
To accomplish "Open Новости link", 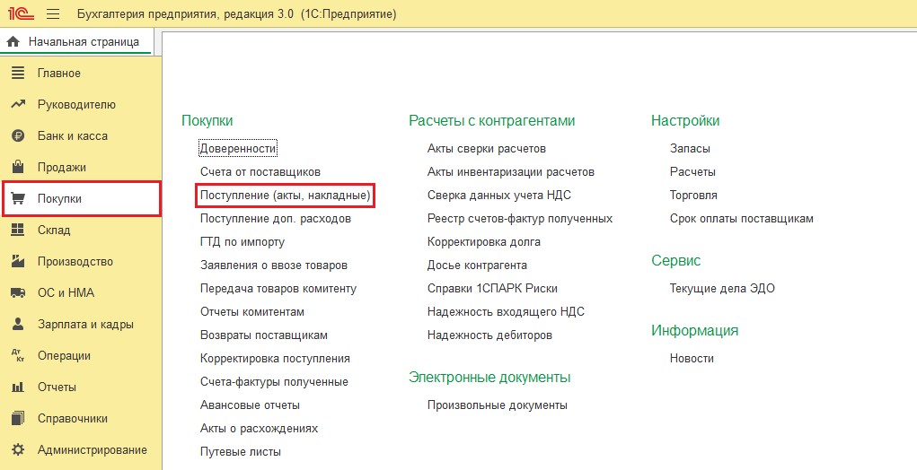I will 692,359.
